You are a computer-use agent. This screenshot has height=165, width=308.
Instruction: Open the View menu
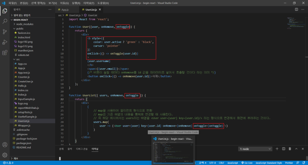53,3
